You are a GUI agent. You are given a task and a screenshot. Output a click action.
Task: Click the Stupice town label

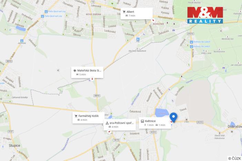click(14, 146)
